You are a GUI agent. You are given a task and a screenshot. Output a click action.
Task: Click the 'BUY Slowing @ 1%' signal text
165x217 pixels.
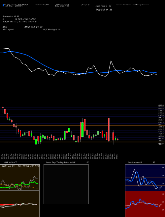(52, 30)
